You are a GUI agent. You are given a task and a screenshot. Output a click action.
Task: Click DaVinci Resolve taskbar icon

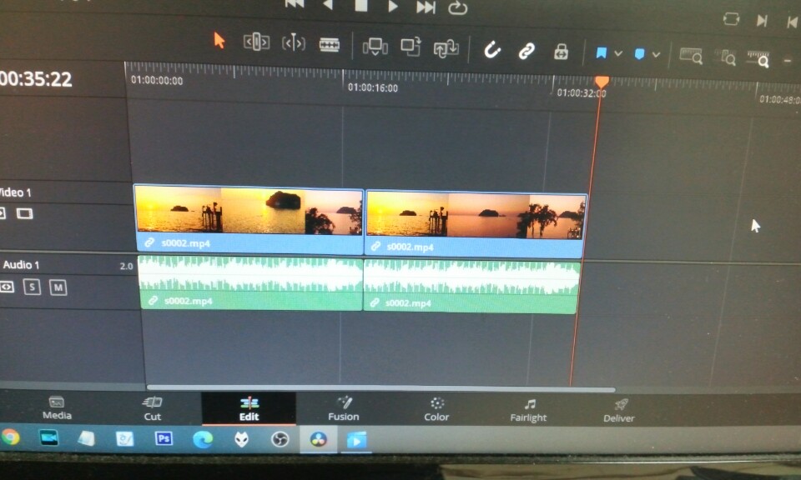318,439
